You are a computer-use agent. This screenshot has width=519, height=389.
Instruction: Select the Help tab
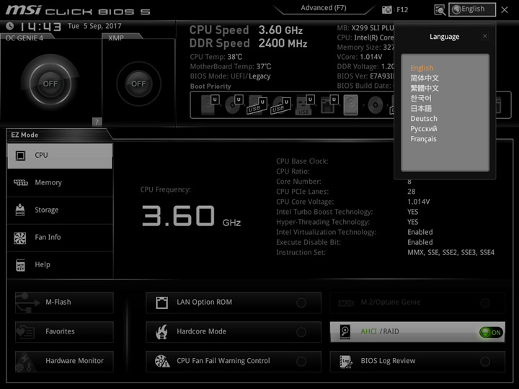point(60,264)
